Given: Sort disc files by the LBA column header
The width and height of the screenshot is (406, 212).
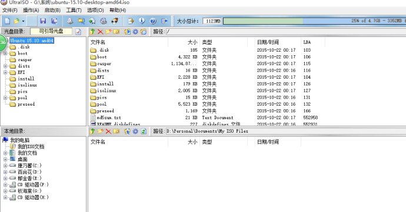Looking at the screenshot, I should pyautogui.click(x=313, y=42).
